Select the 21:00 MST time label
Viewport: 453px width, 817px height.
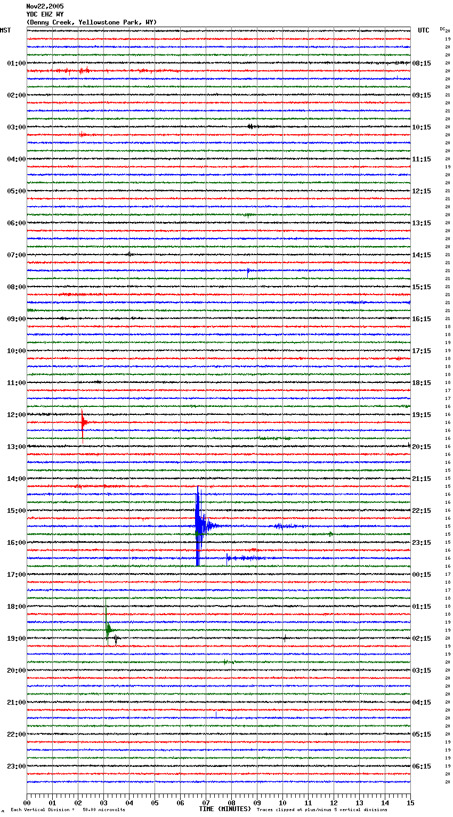coord(16,702)
